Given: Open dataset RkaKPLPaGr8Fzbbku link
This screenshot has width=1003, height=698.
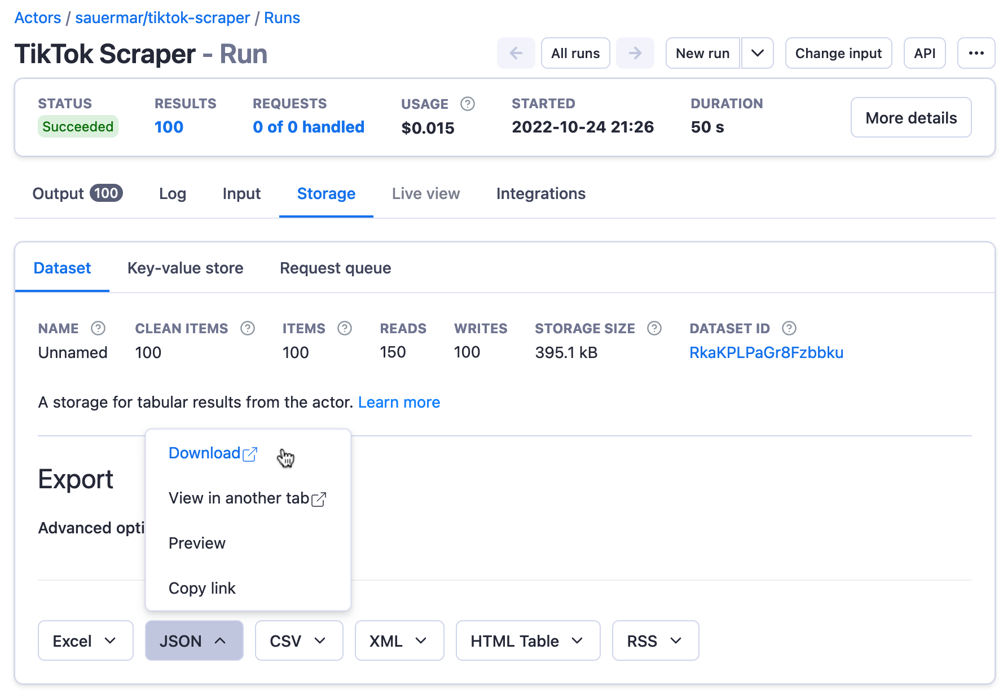Looking at the screenshot, I should pyautogui.click(x=766, y=352).
